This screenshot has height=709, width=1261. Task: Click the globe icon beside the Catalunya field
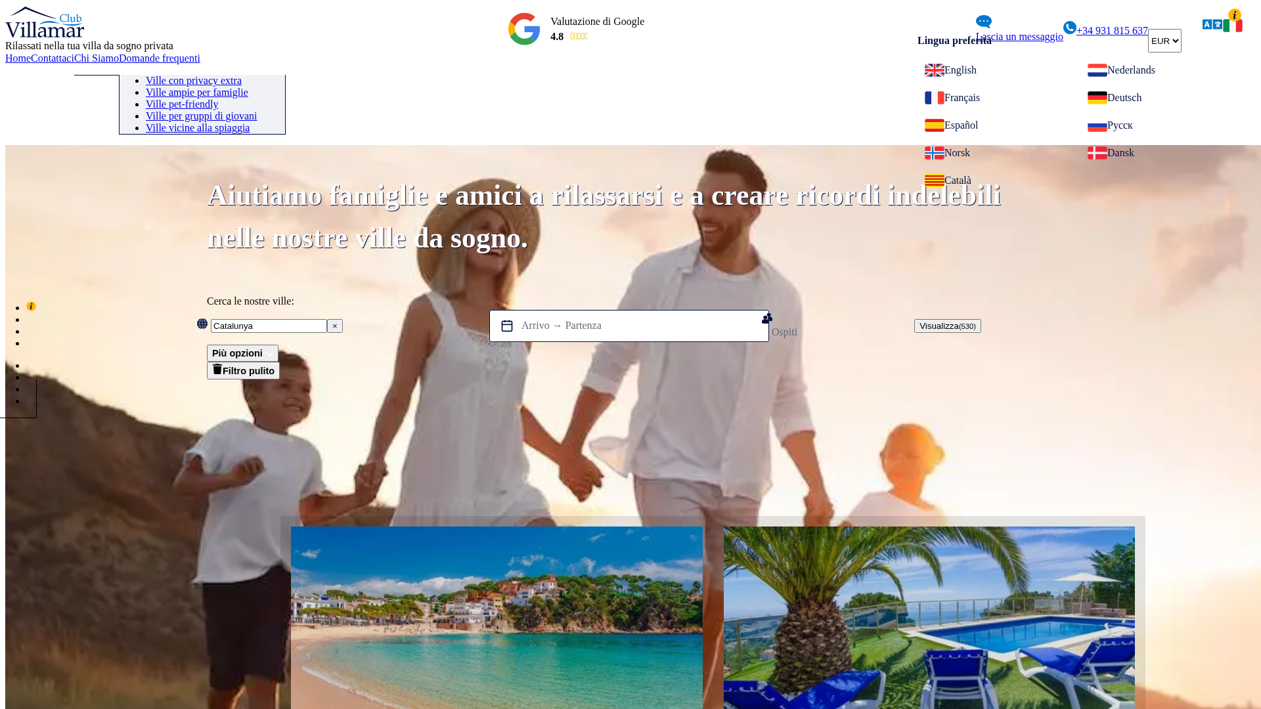[x=202, y=324]
